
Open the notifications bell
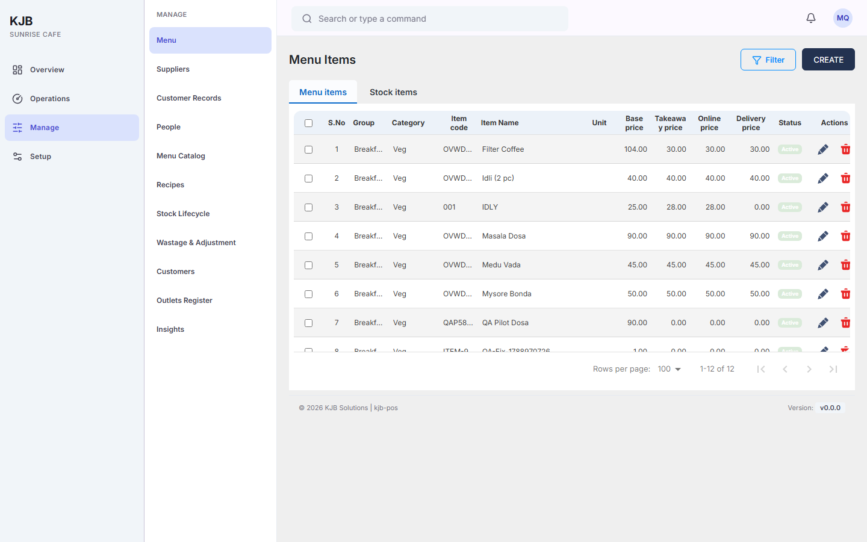(811, 18)
